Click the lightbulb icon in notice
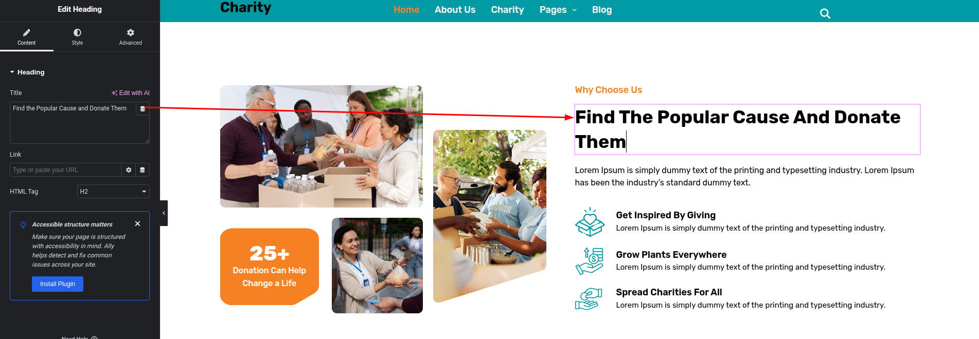Viewport: 979px width, 339px height. click(23, 224)
